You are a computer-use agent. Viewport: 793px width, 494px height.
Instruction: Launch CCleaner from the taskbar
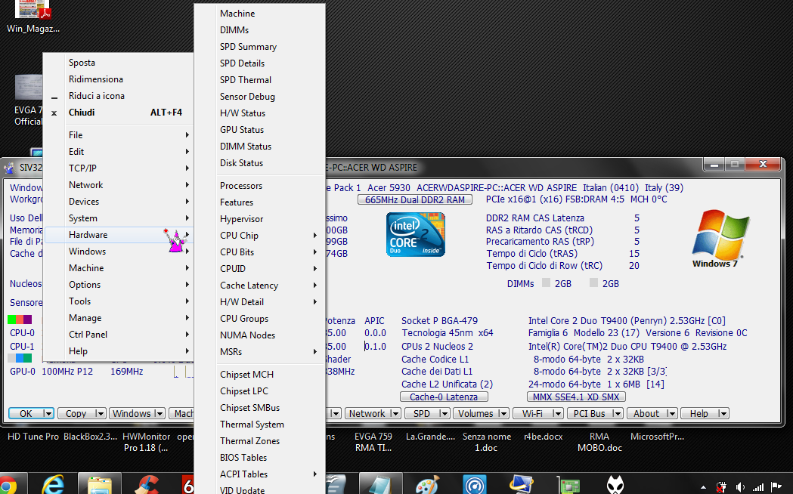pyautogui.click(x=147, y=485)
